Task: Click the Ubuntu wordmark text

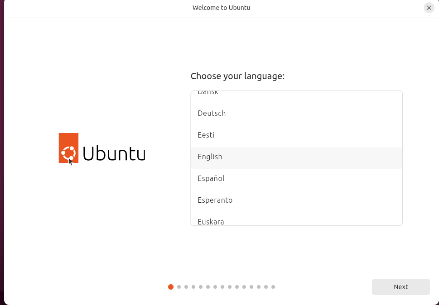Action: click(x=114, y=154)
